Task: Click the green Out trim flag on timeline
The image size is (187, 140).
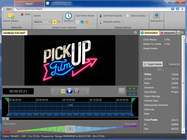Action: tap(134, 100)
